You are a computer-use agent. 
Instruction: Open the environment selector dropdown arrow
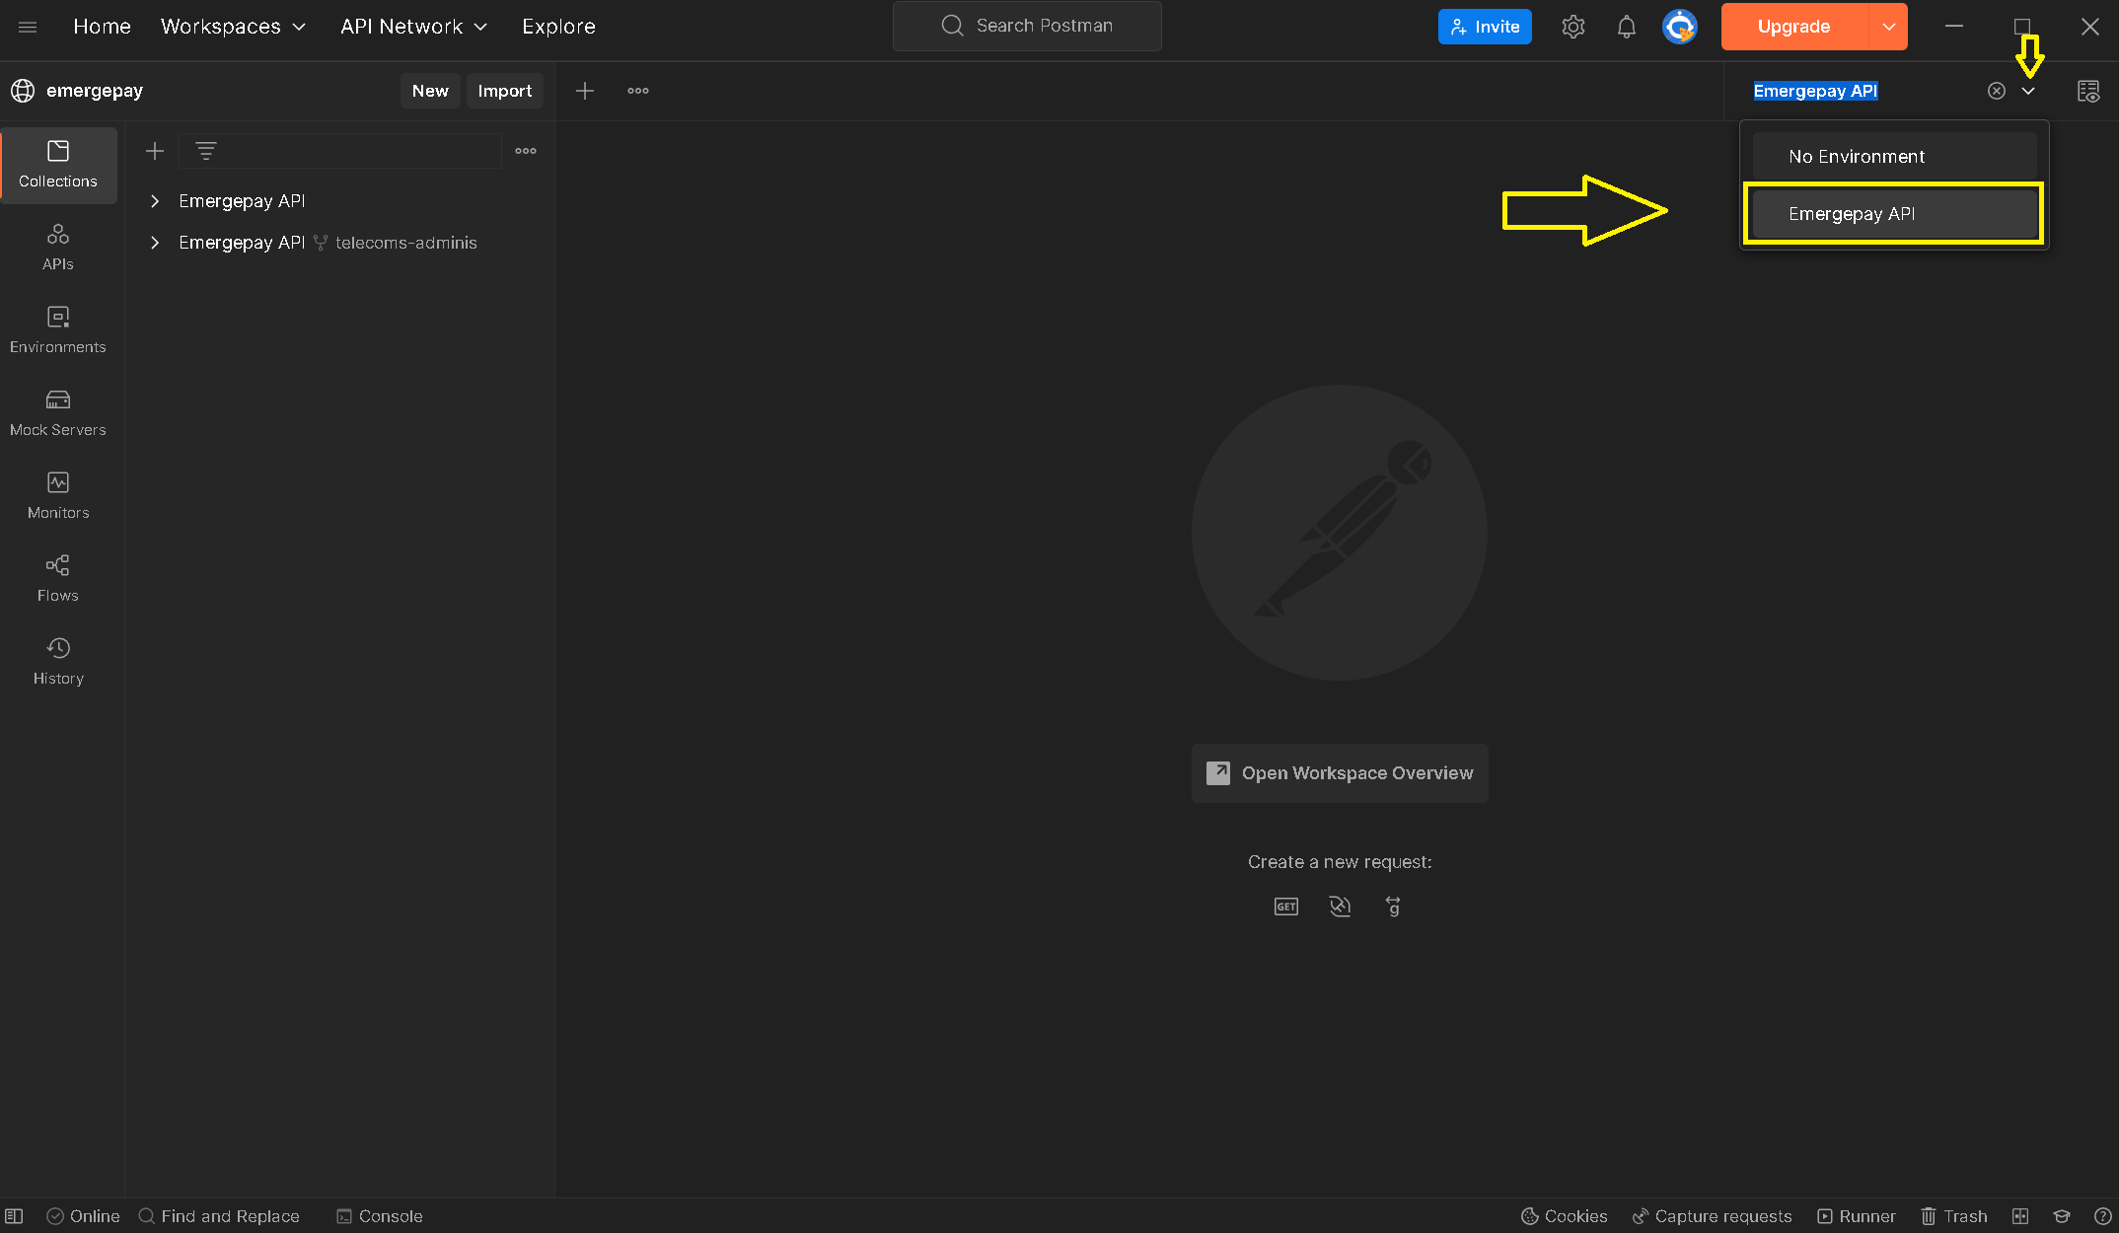[2028, 90]
